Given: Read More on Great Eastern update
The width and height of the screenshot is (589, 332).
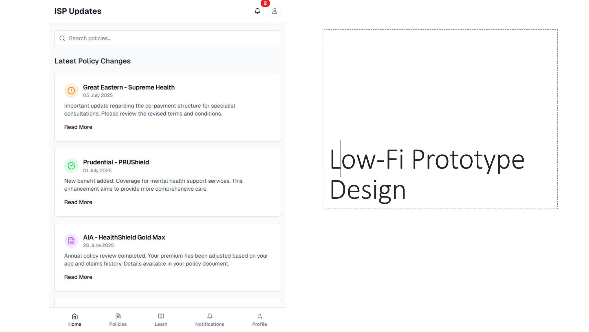Looking at the screenshot, I should pyautogui.click(x=78, y=127).
